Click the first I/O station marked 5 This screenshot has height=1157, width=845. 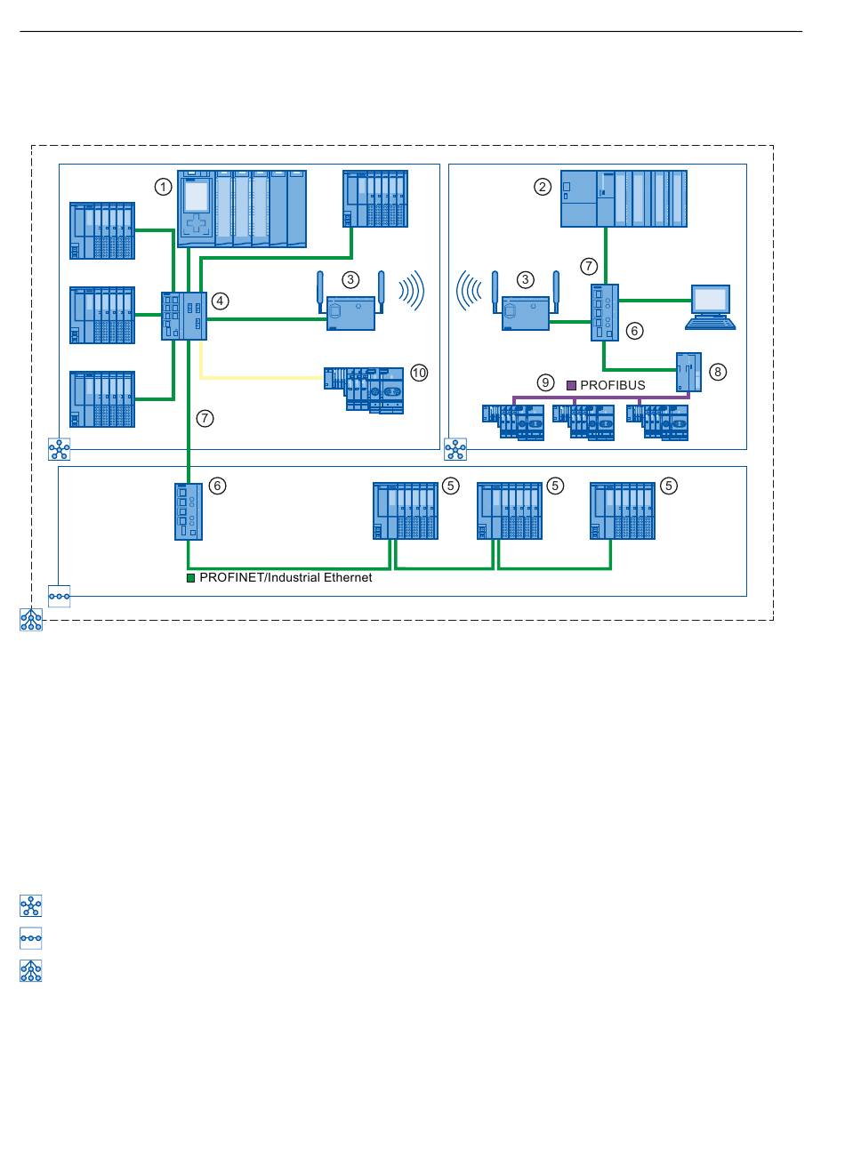[406, 510]
